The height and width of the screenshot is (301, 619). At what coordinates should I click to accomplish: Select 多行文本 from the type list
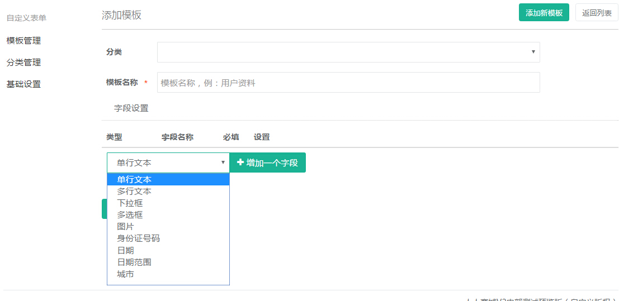pyautogui.click(x=134, y=191)
